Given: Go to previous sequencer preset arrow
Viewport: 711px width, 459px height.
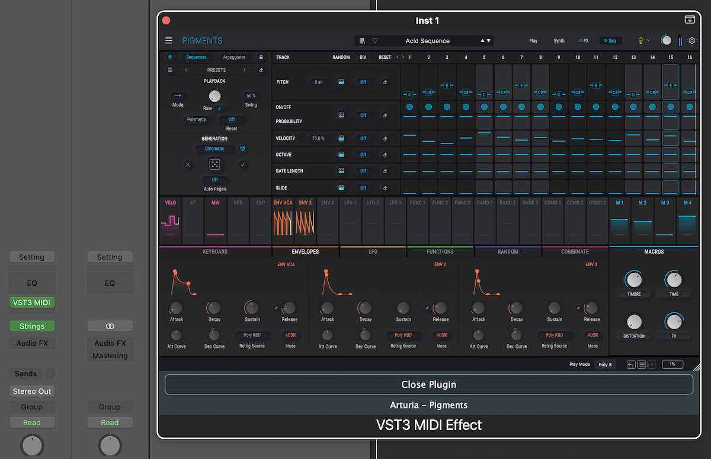Looking at the screenshot, I should click(x=186, y=70).
